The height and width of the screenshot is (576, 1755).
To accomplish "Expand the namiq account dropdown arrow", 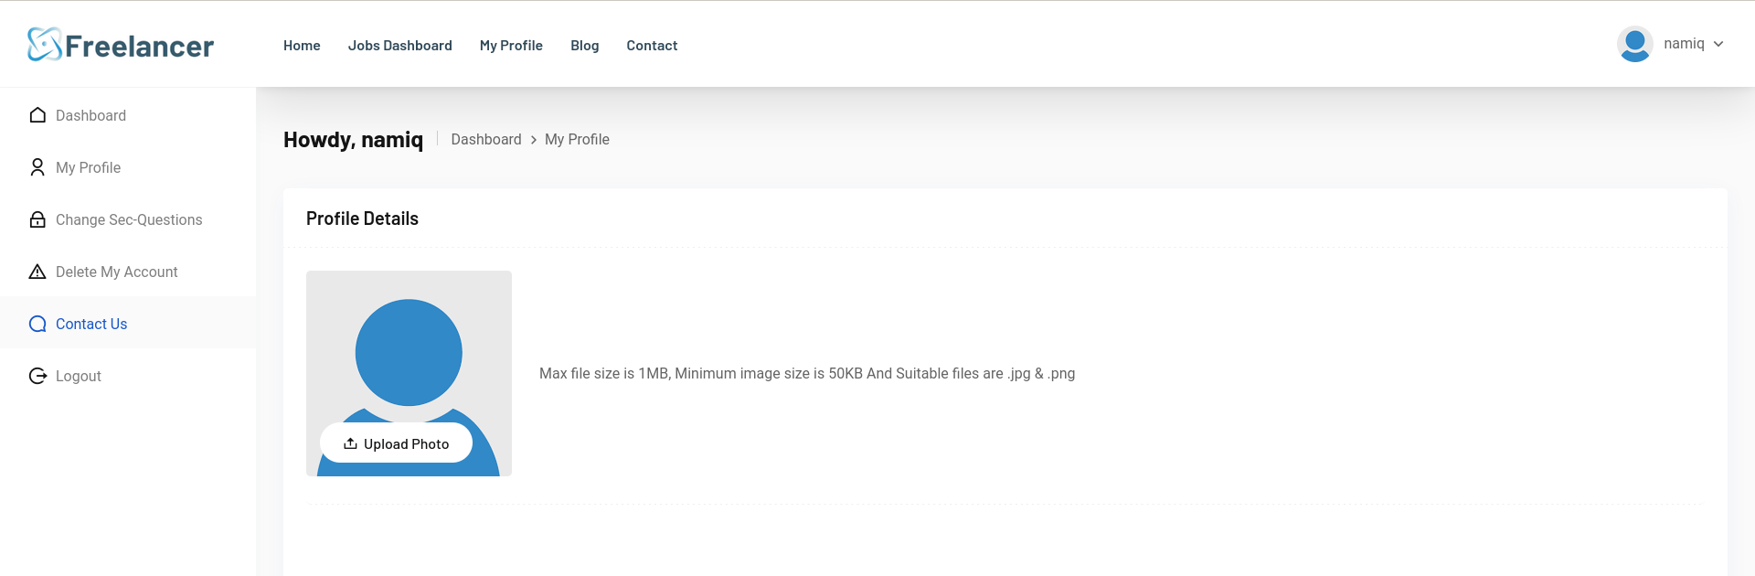I will 1718,44.
